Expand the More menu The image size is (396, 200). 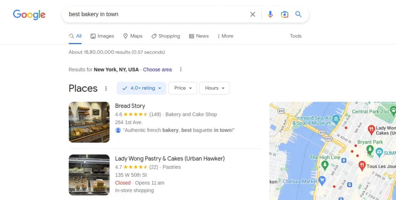coord(225,36)
